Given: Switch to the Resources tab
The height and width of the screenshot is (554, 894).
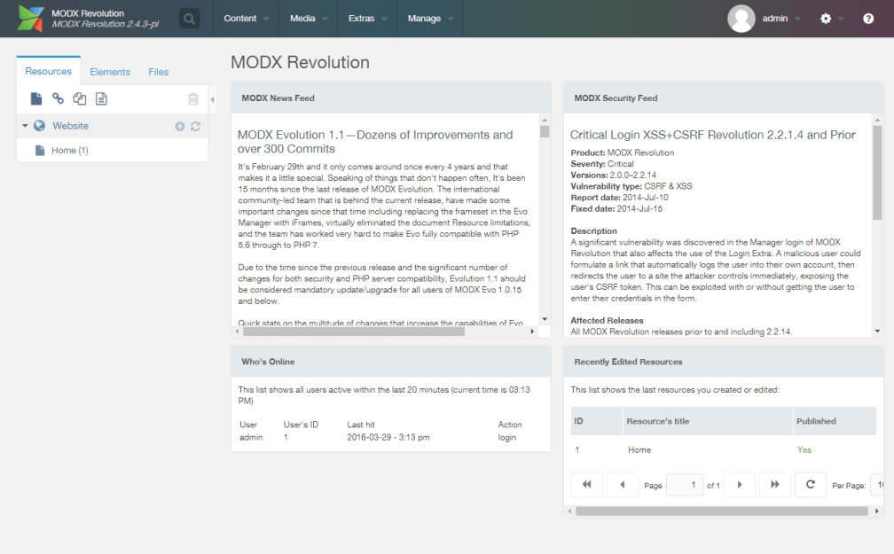Looking at the screenshot, I should 49,71.
